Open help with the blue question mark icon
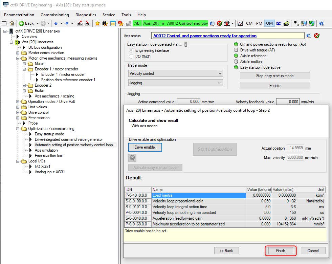Screen dimensions: 332x264 tap(322, 23)
